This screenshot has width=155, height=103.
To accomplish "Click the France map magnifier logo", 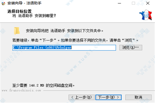I will [x=145, y=15].
